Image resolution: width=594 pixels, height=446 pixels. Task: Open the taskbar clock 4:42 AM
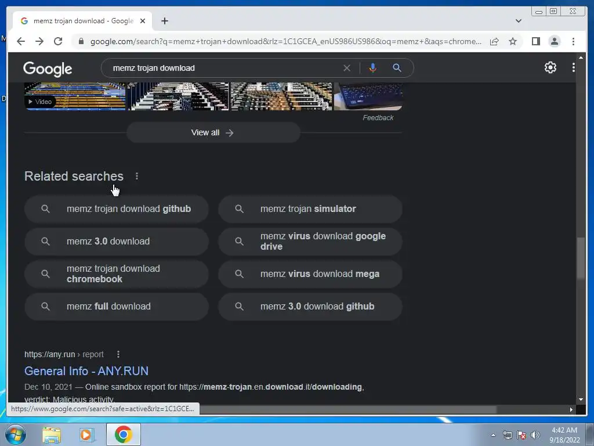pos(564,435)
